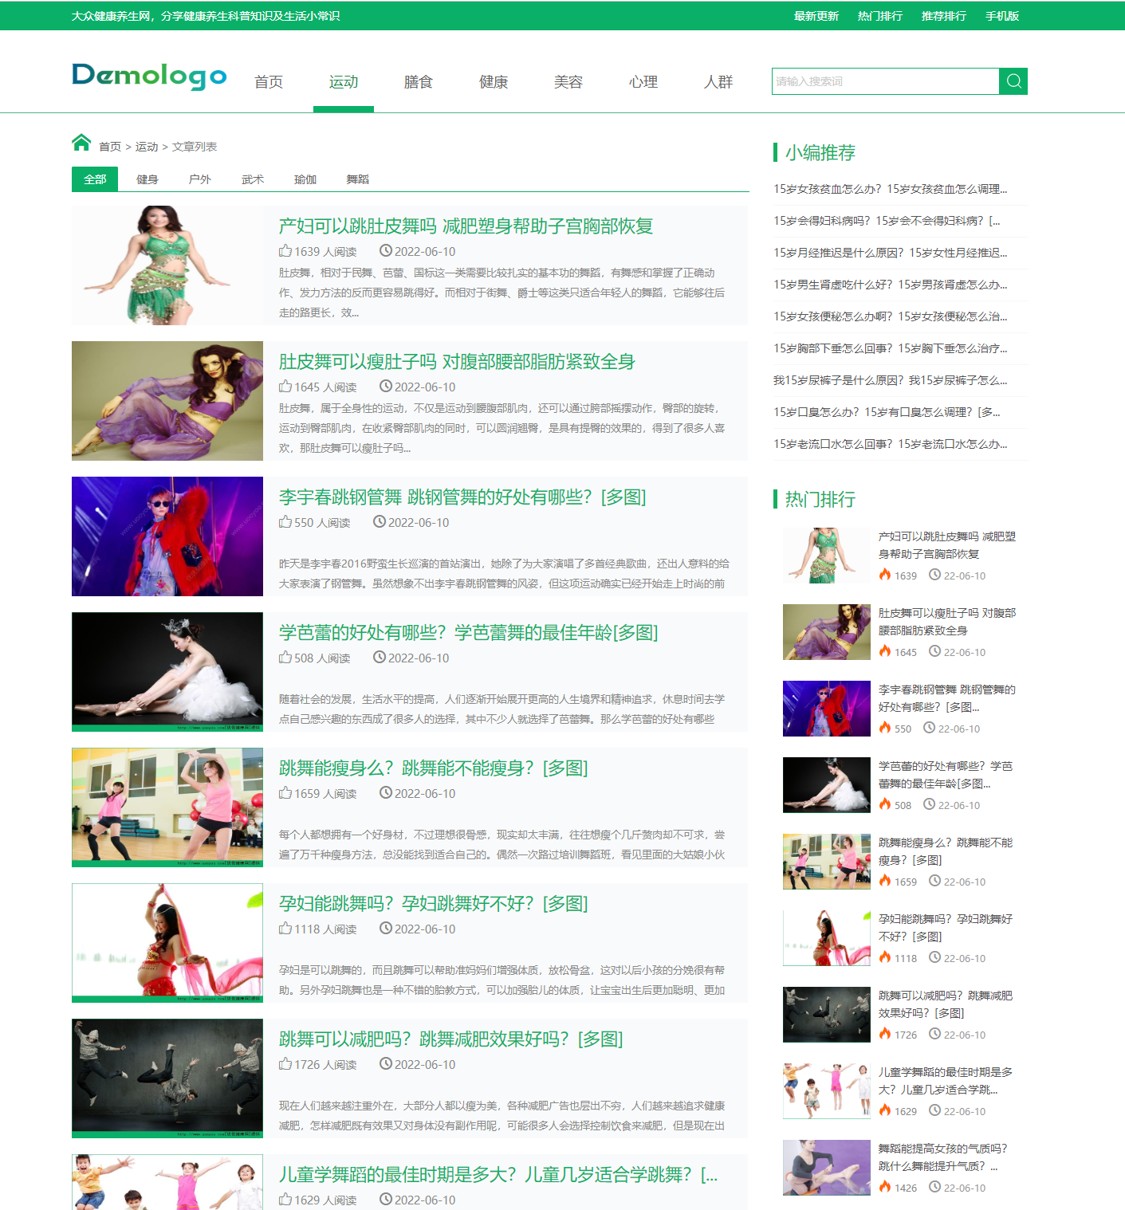Click thumbs-up icon beside 1726 人阅读
Screen dimensions: 1125x1210
tap(285, 1064)
